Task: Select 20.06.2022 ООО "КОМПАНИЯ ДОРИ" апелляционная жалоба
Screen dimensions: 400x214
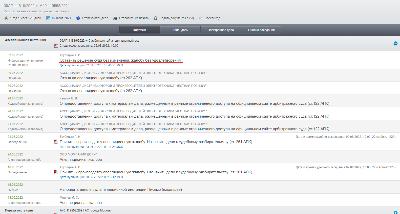Action: click(200, 157)
